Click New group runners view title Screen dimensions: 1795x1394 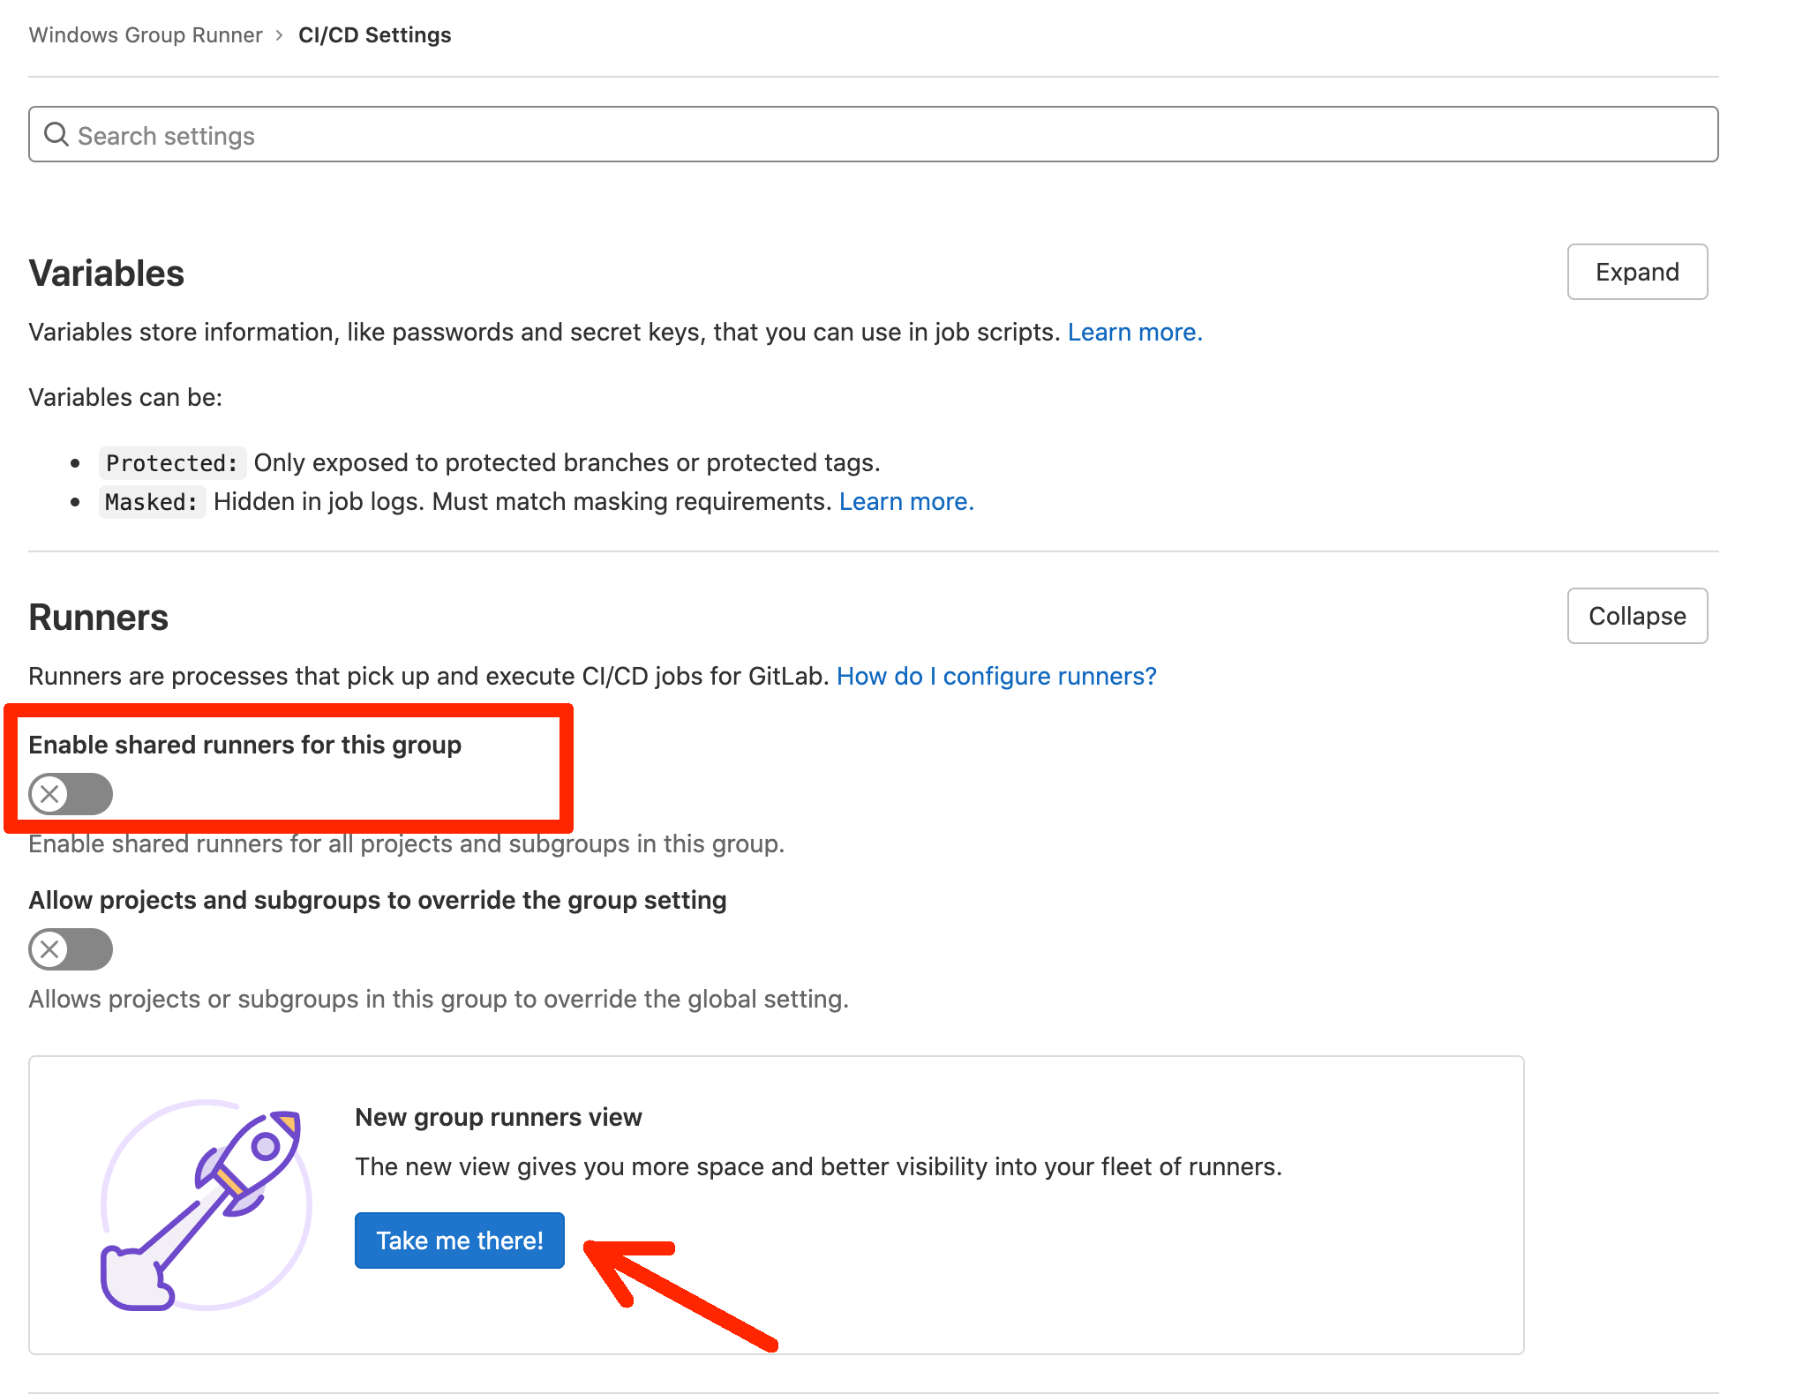pos(499,1117)
